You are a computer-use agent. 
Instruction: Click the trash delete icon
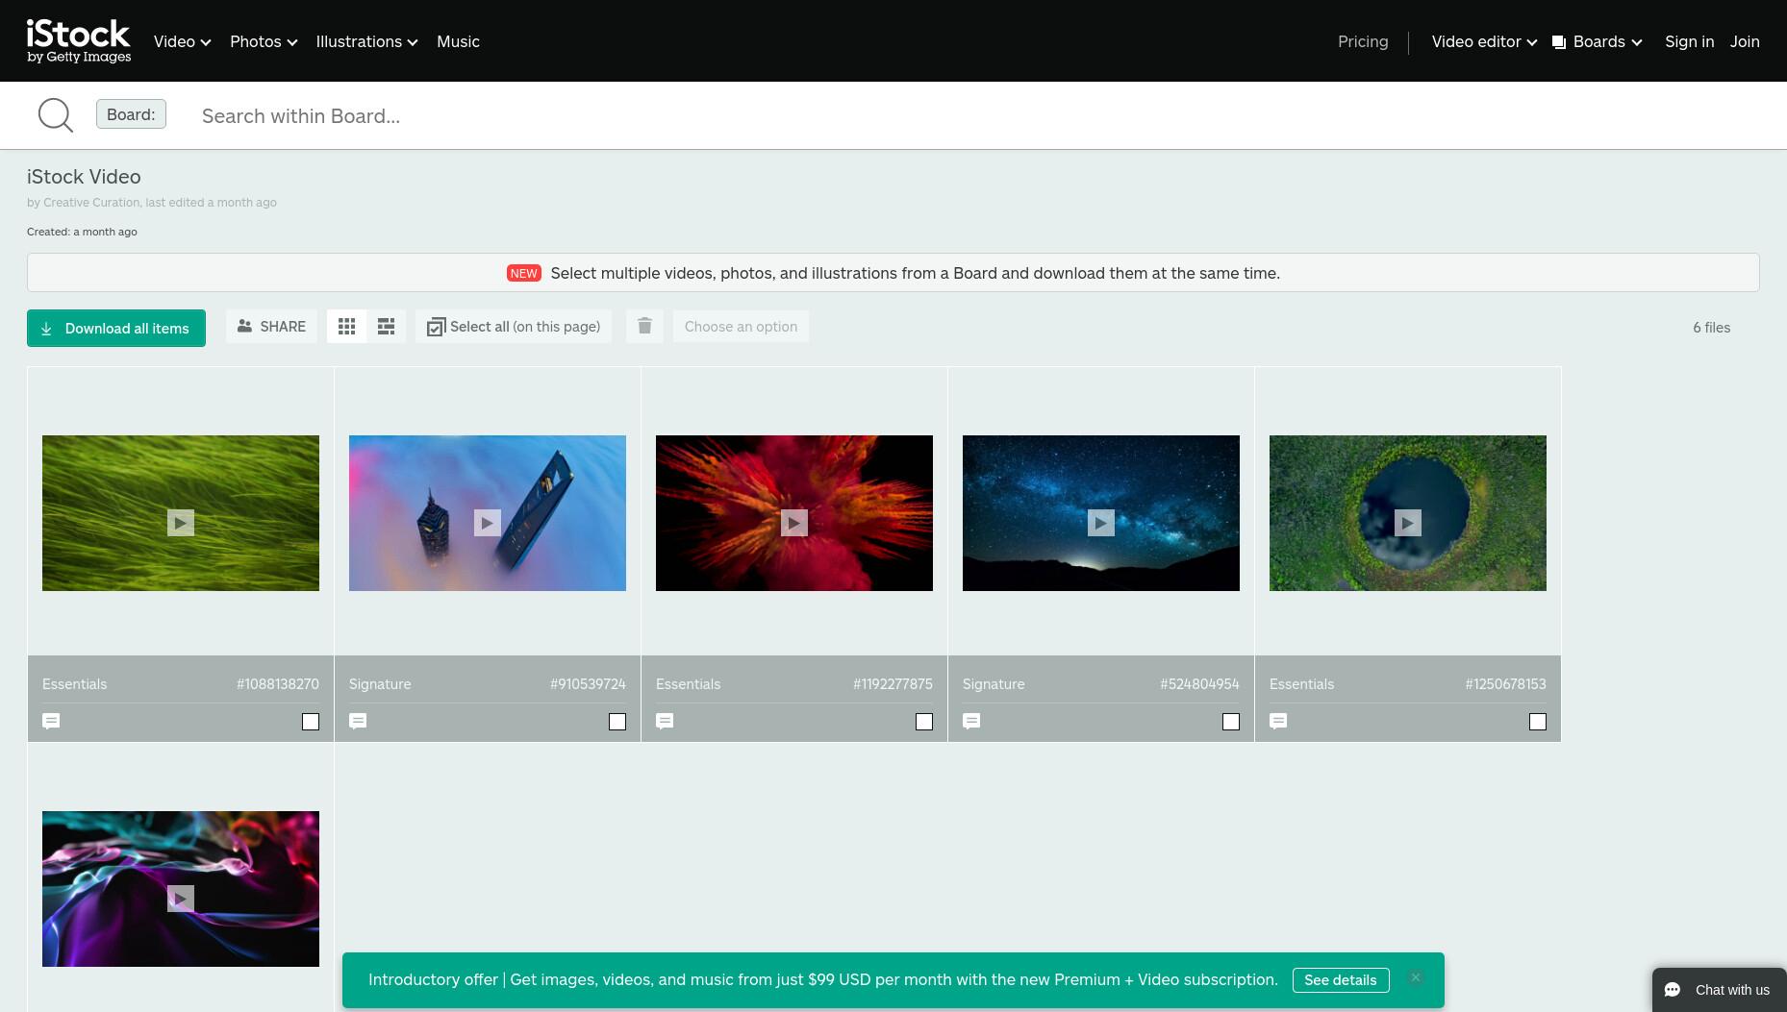point(644,327)
